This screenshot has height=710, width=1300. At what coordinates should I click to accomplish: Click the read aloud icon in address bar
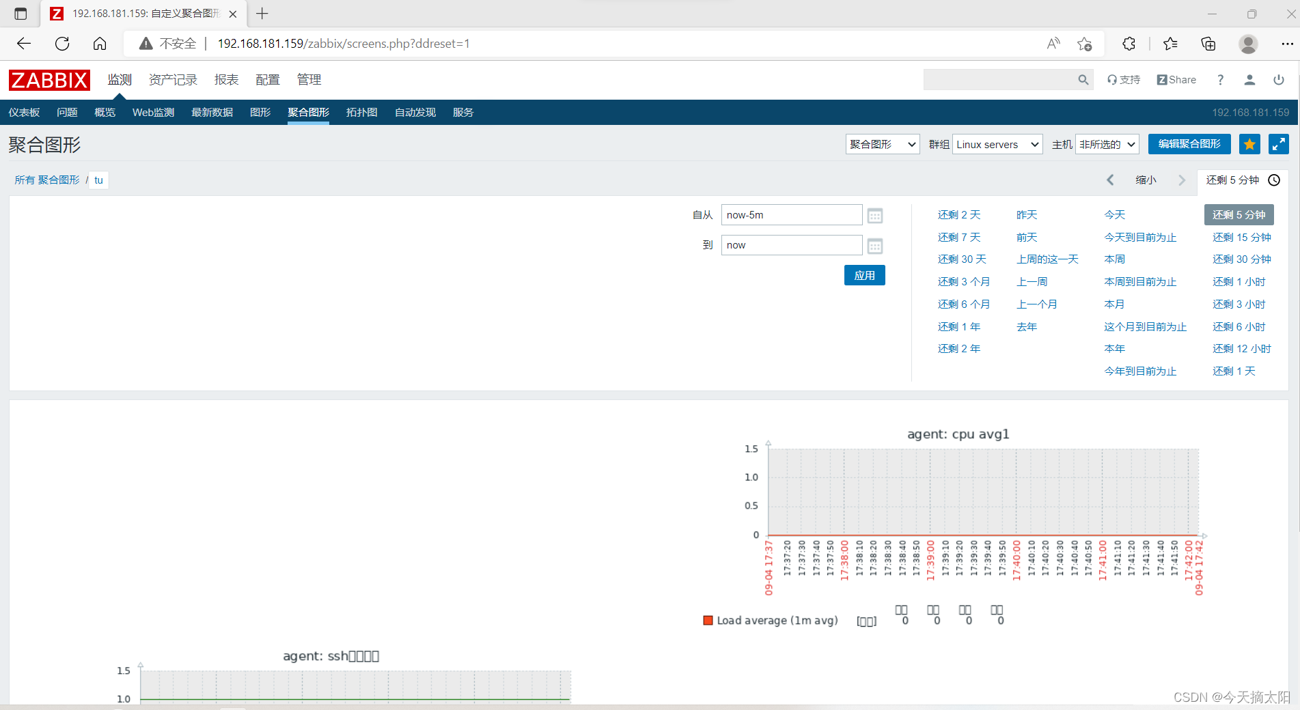point(1053,44)
